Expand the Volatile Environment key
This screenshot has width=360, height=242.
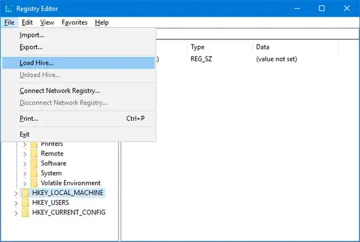25,183
